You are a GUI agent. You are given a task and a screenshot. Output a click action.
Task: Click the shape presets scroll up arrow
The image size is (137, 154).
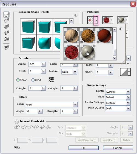pos(71,21)
